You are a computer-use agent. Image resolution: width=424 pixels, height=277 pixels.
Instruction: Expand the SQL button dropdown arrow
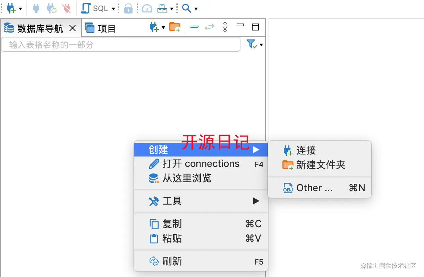[x=113, y=9]
